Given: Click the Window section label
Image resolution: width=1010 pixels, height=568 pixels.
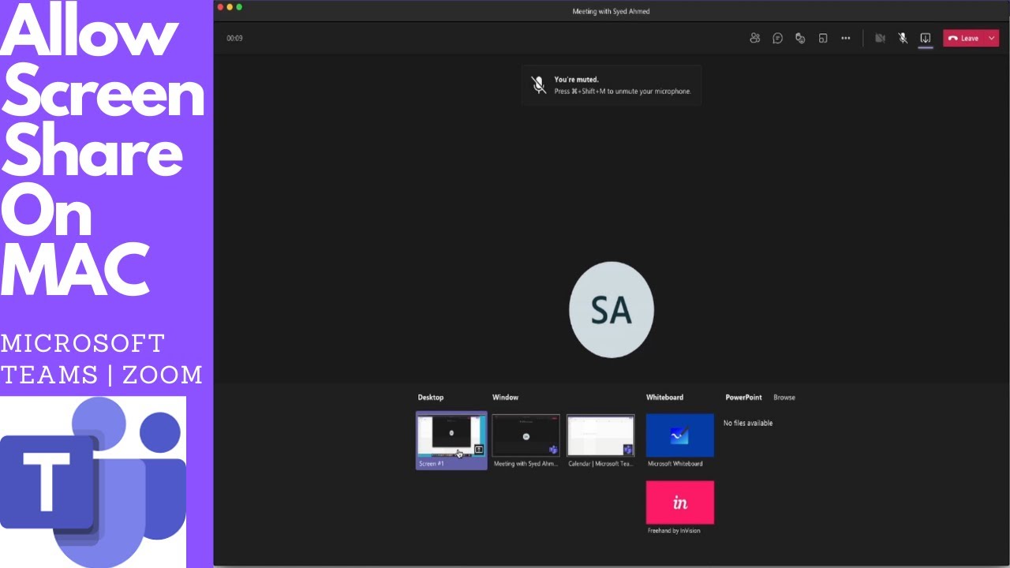Looking at the screenshot, I should tap(505, 398).
